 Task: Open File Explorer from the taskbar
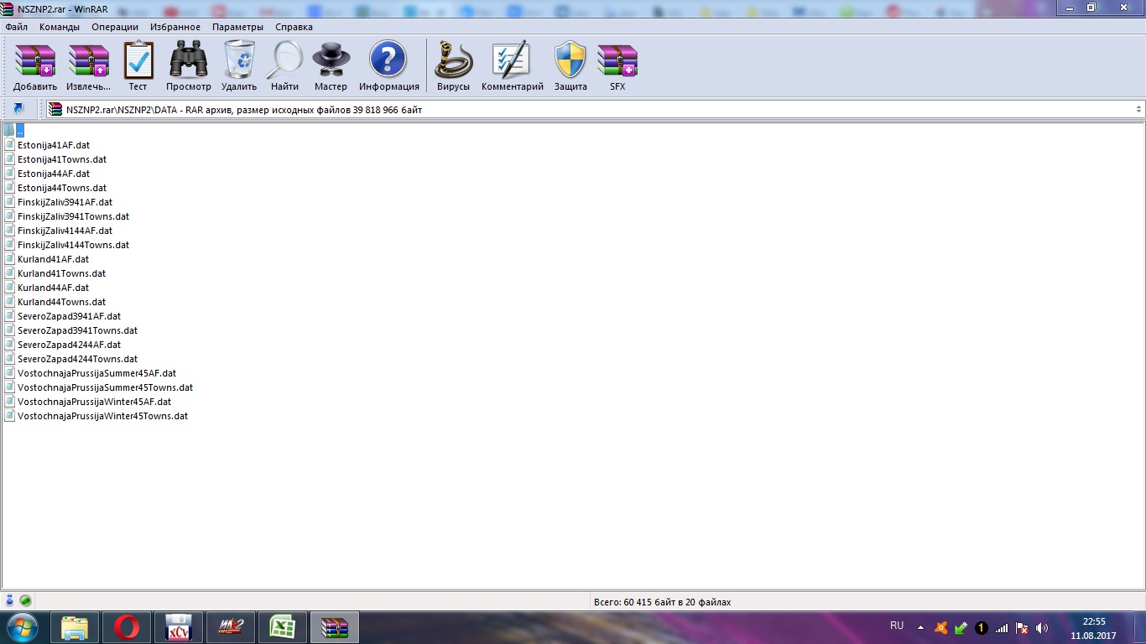[75, 627]
